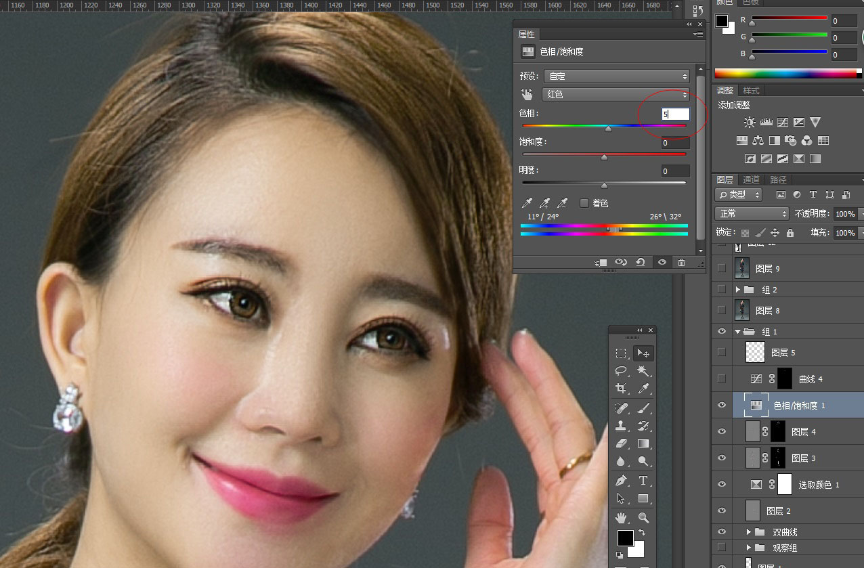Viewport: 864px width, 568px height.
Task: Select the Magic Wand tool
Action: tap(643, 371)
